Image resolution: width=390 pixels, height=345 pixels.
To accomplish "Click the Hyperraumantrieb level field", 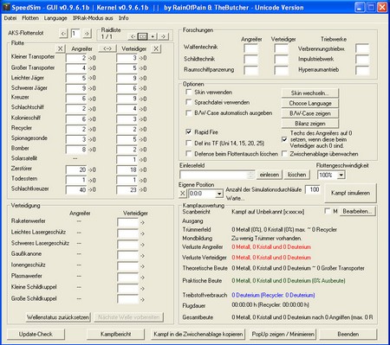I will (x=362, y=70).
